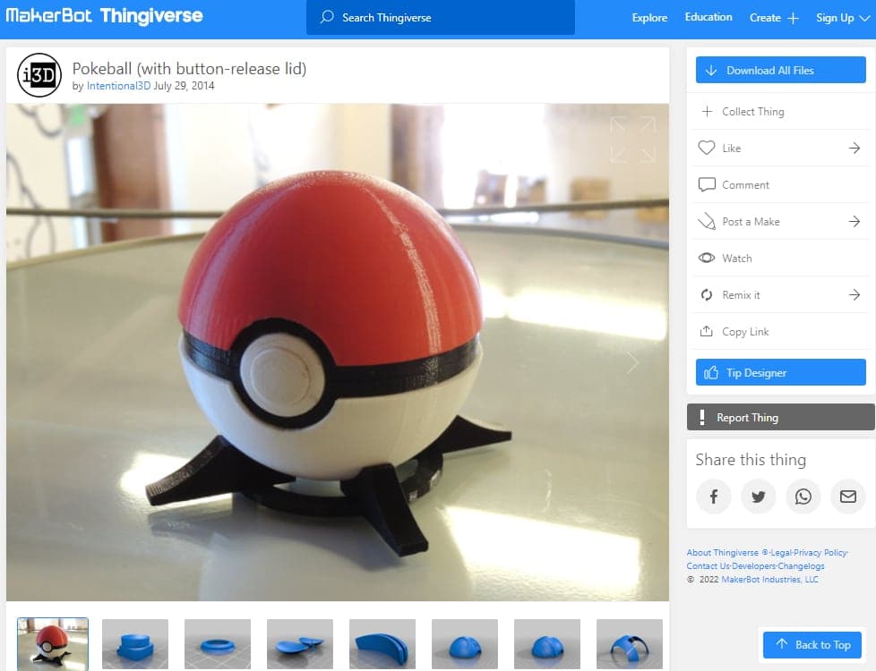Click the Back to Top arrow icon
The image size is (876, 671).
pyautogui.click(x=782, y=643)
